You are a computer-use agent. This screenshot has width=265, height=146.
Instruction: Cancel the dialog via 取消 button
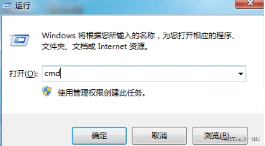click(159, 136)
